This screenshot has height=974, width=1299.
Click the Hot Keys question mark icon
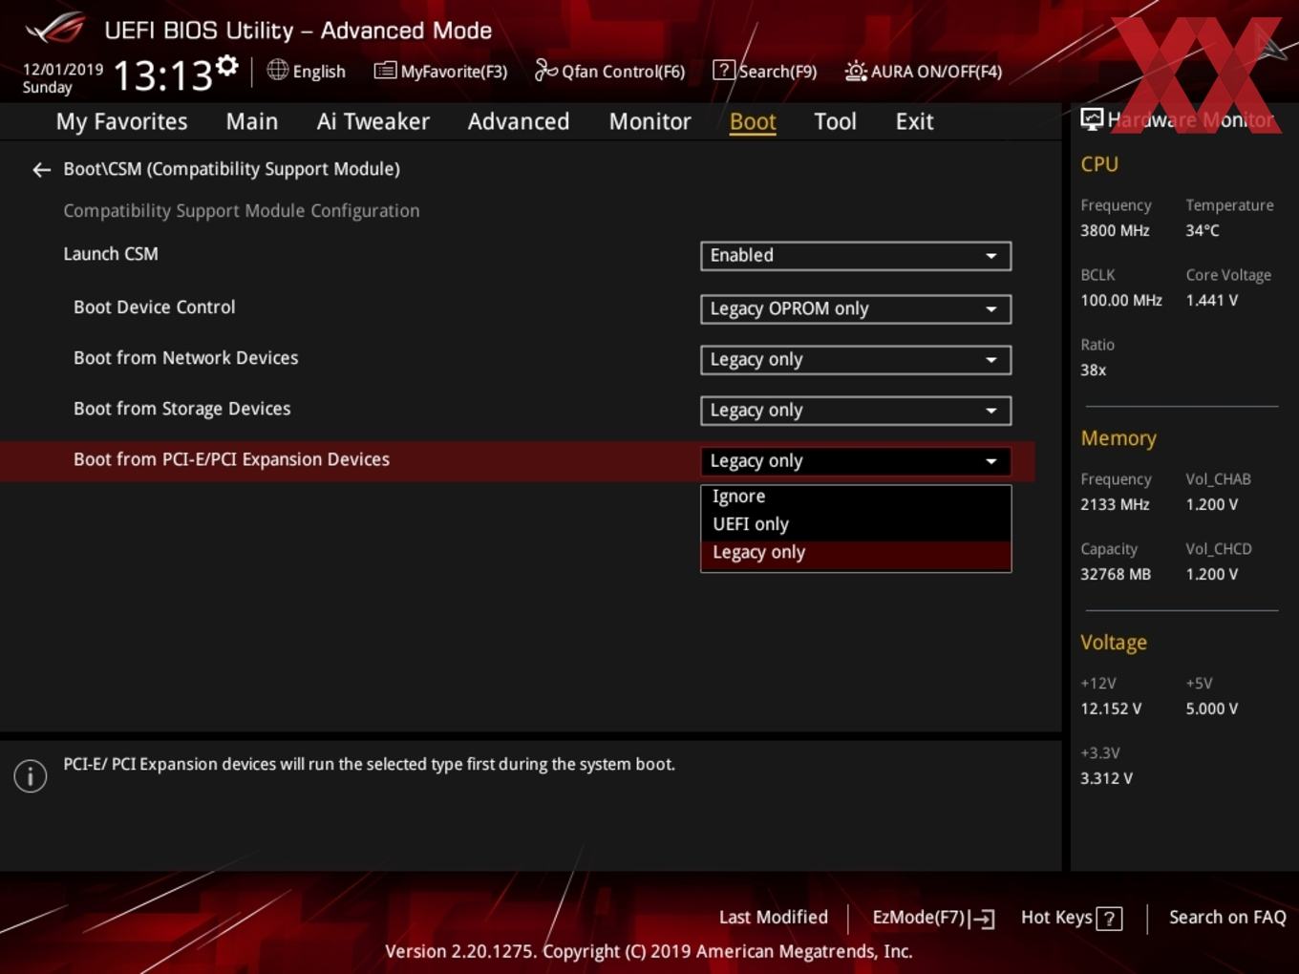pyautogui.click(x=1109, y=919)
